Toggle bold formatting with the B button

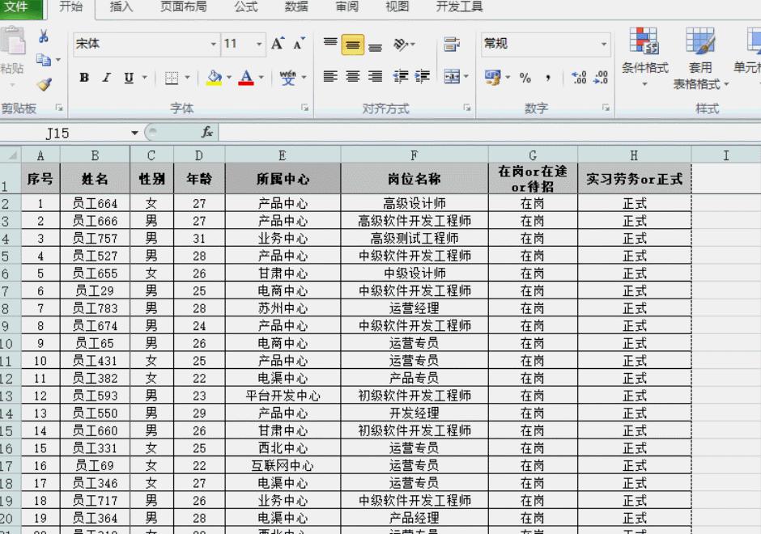84,78
